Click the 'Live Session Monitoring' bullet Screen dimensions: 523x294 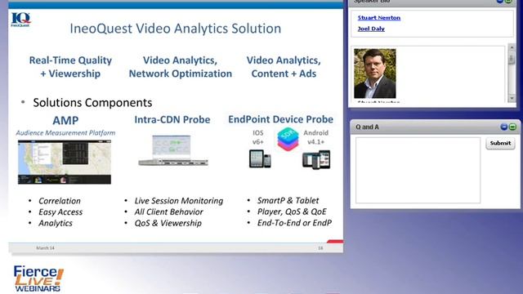tap(179, 201)
